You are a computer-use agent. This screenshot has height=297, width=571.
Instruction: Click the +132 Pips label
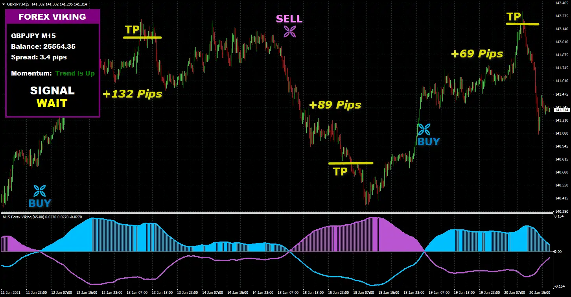pyautogui.click(x=133, y=94)
